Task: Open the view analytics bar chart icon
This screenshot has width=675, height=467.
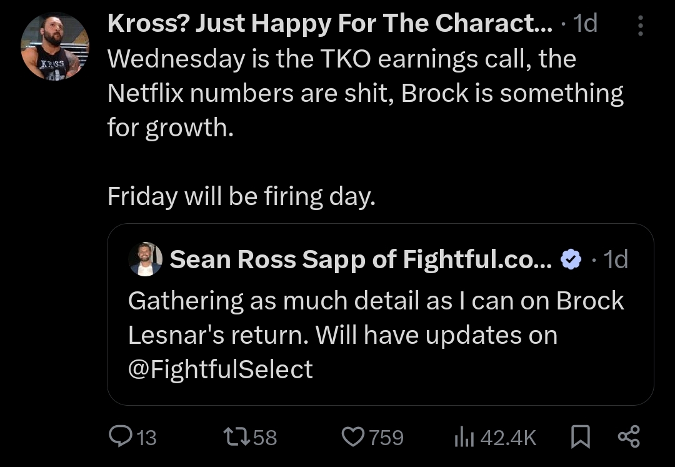Action: click(462, 436)
